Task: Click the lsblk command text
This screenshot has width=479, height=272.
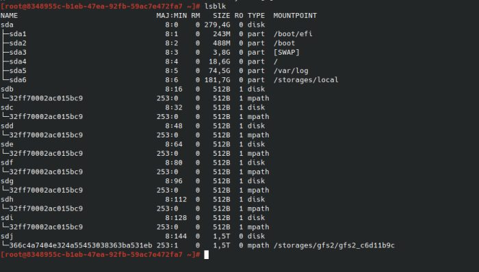Action: [x=215, y=6]
